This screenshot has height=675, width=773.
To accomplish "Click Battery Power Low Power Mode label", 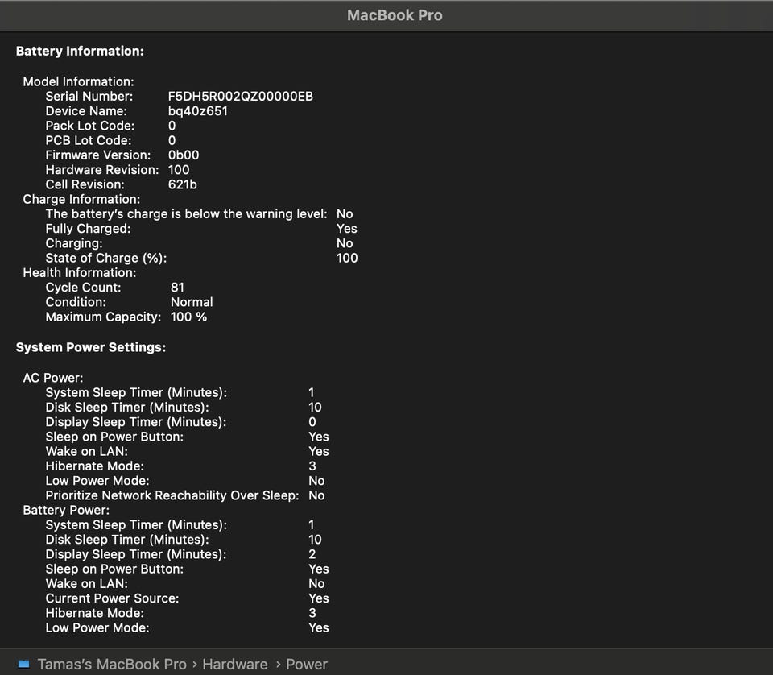I will coord(97,627).
